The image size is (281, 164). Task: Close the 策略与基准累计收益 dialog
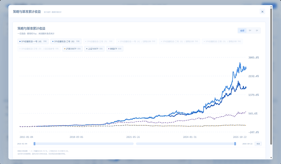262,12
